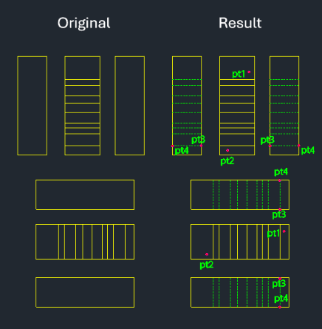Select the pt4 label in the lowest wide dashed rectangle

281,299
